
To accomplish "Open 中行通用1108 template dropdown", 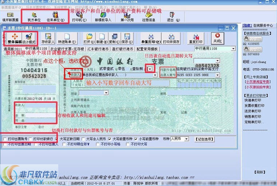I will (x=233, y=49).
